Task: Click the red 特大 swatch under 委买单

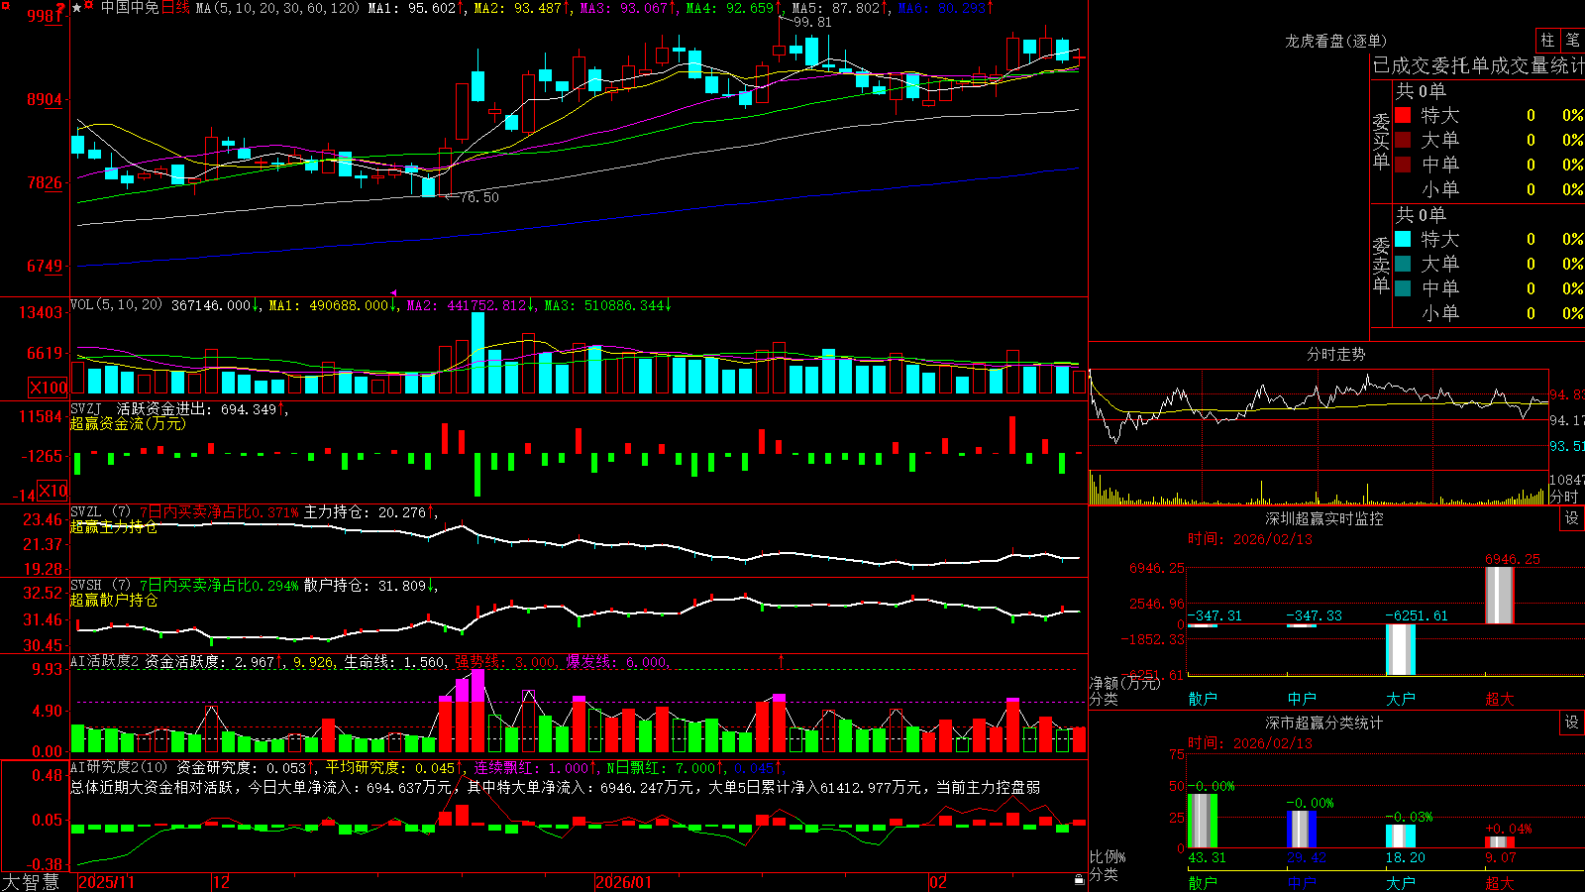Action: pos(1403,115)
